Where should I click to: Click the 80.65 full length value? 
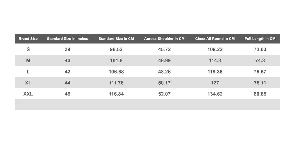[260, 94]
